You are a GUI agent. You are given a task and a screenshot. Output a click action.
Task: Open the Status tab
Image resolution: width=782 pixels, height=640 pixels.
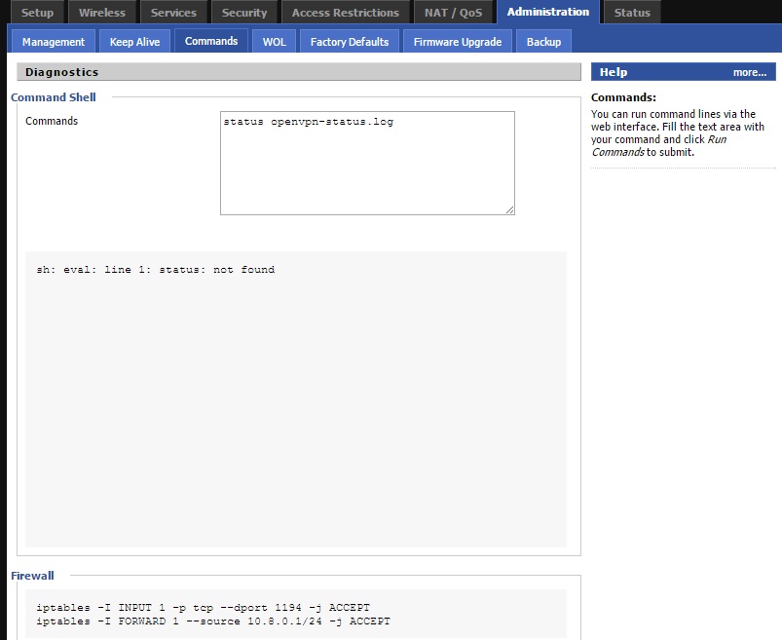632,13
